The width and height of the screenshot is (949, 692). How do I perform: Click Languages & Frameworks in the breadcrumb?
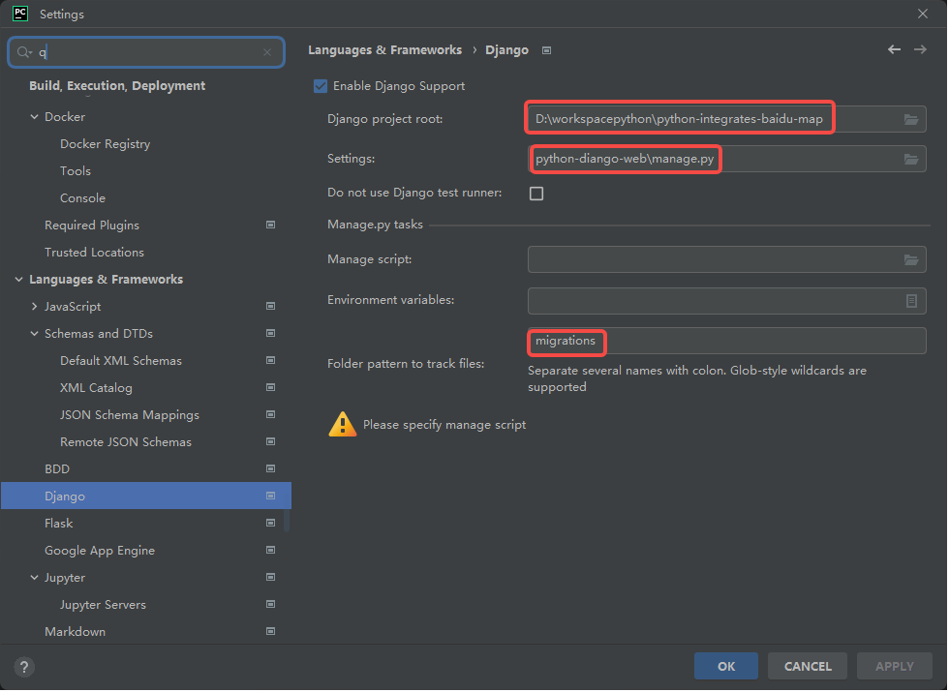click(x=385, y=50)
